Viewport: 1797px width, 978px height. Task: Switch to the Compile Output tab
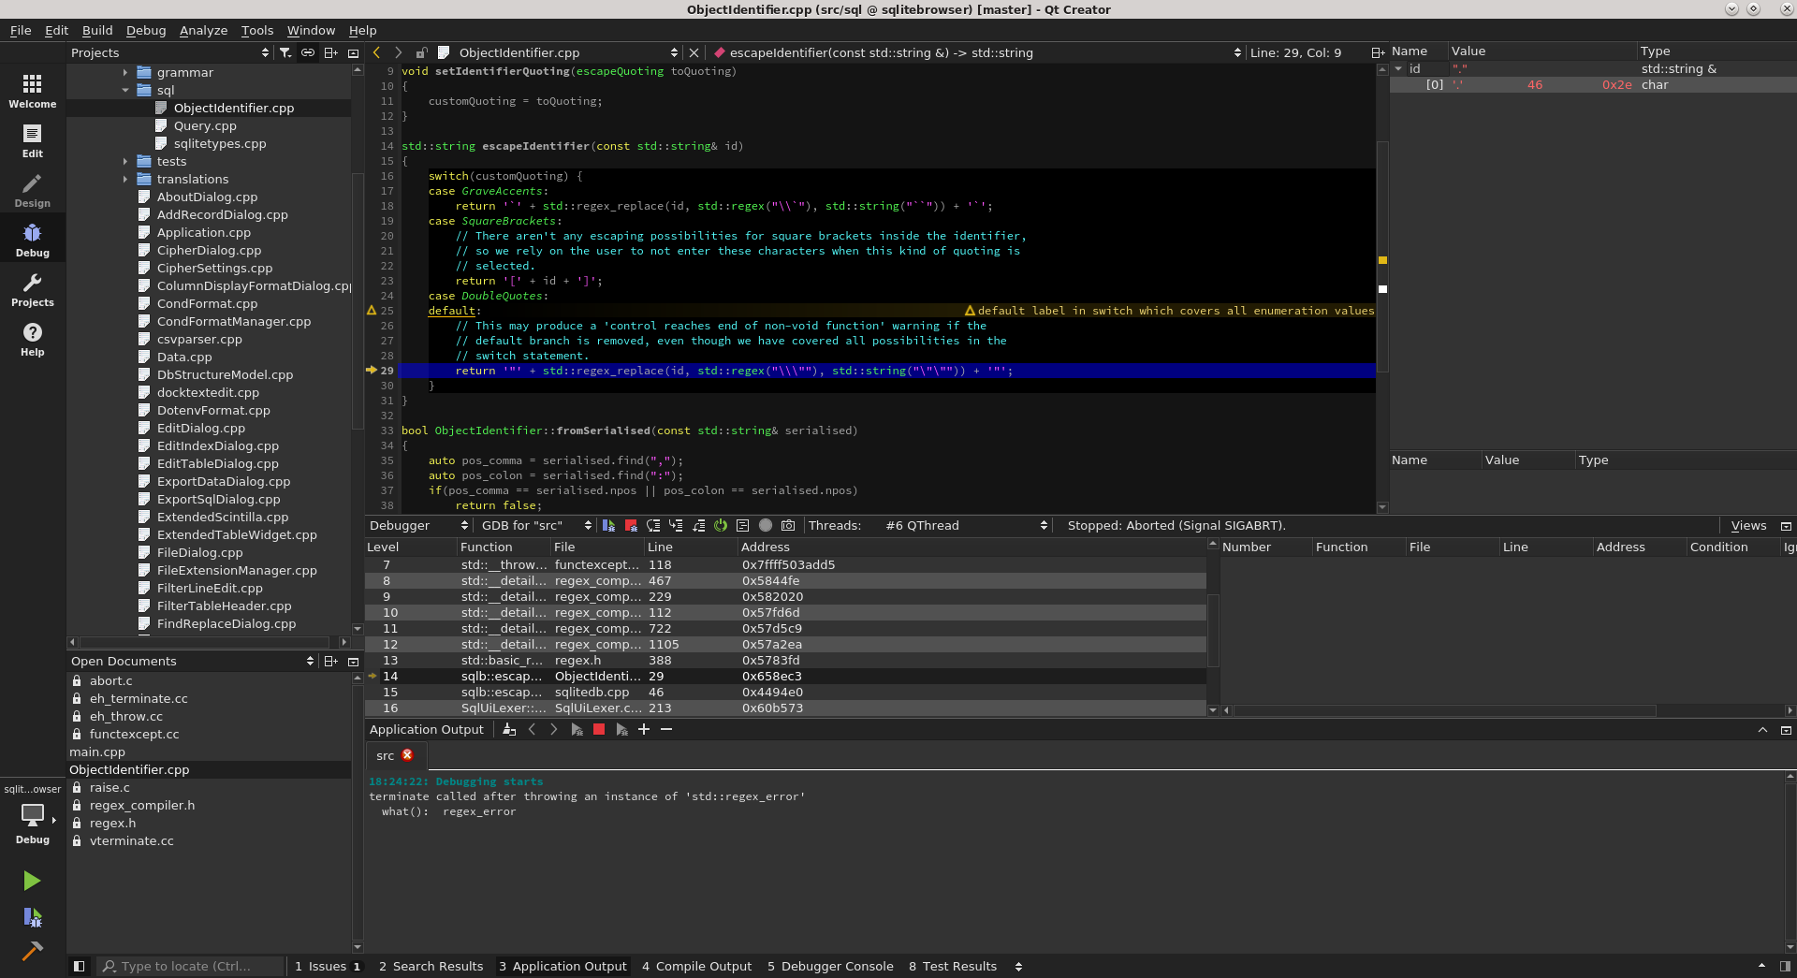(x=696, y=966)
